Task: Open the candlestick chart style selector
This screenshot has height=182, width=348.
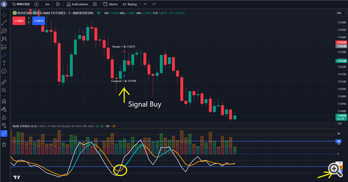Action: coord(58,4)
